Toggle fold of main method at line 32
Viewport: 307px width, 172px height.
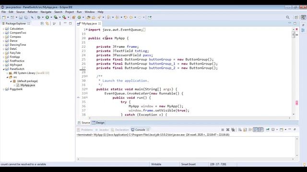(87, 89)
